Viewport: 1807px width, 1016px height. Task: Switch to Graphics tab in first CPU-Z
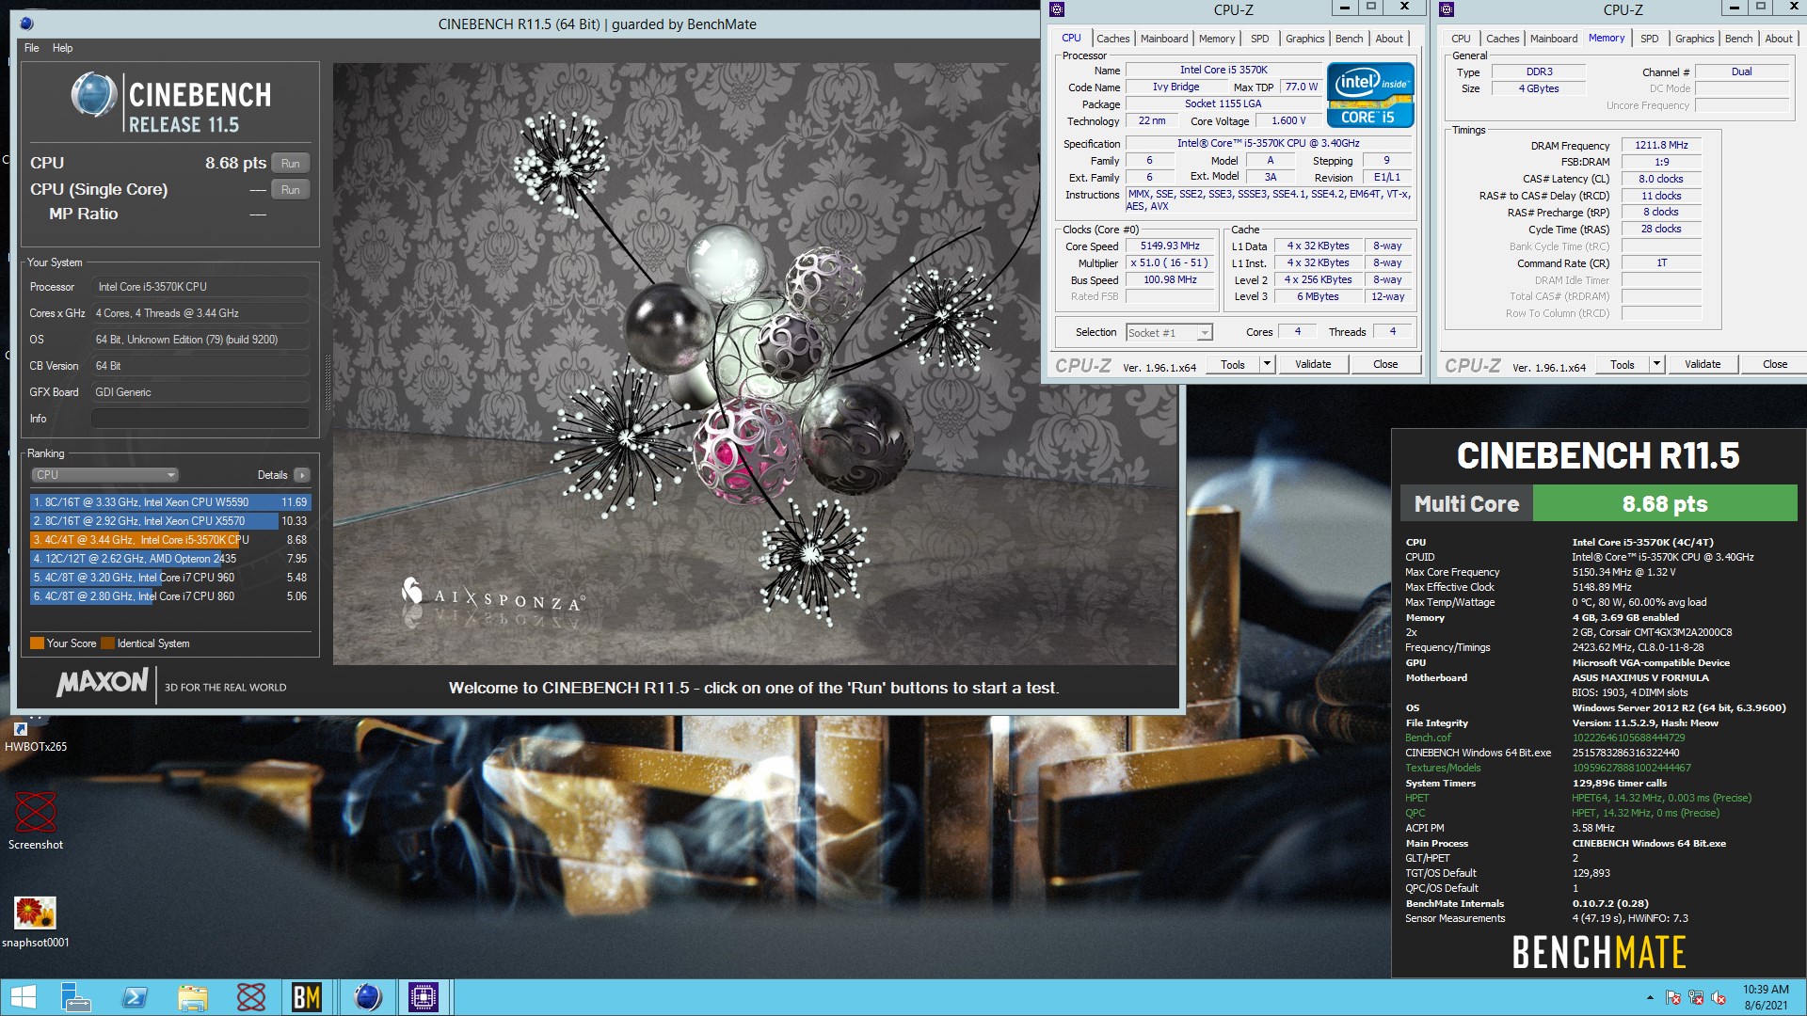(1305, 39)
